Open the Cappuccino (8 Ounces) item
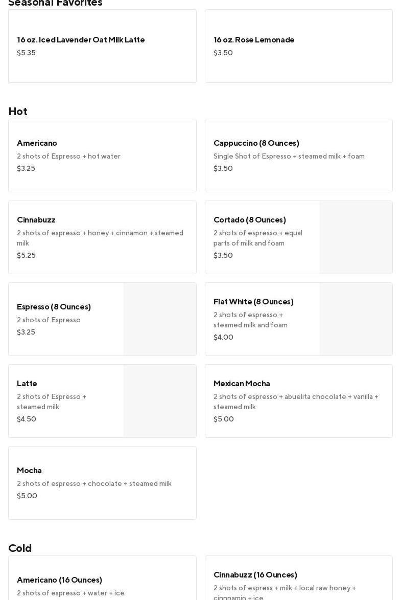Viewport: 401px width, 600px height. (x=298, y=155)
